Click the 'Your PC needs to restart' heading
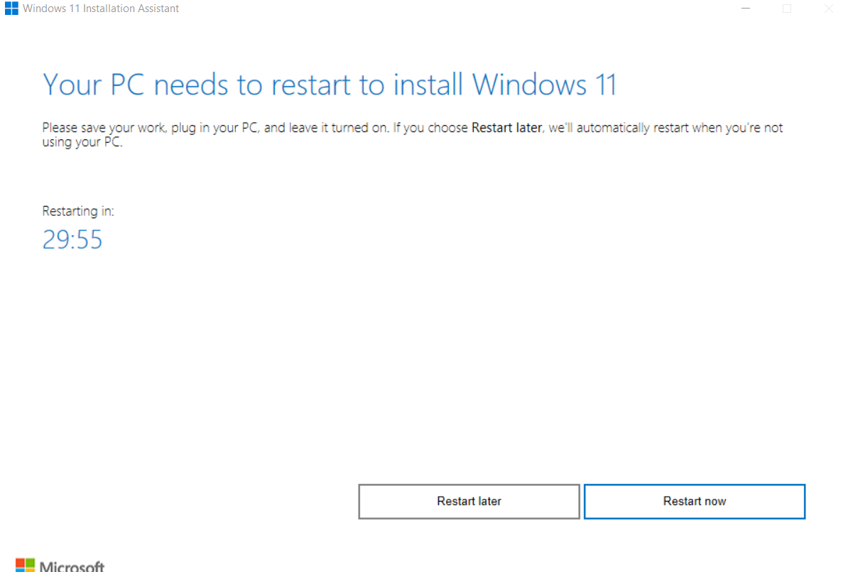Image resolution: width=848 pixels, height=572 pixels. pos(330,85)
